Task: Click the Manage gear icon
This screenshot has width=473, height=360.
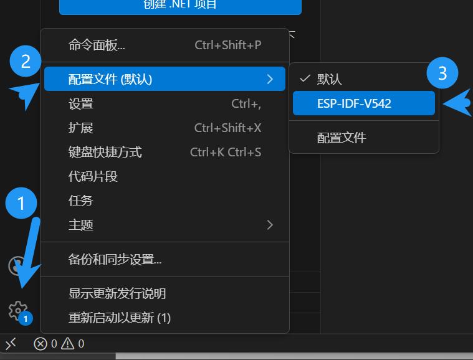Action: [17, 310]
